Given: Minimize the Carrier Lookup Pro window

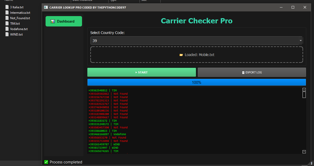Looking at the screenshot, I should 281,8.
